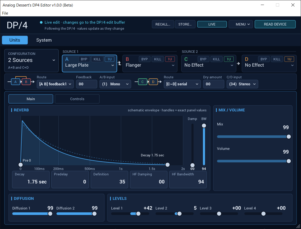Select the Main sub-tab
The image size is (301, 229).
(x=31, y=99)
